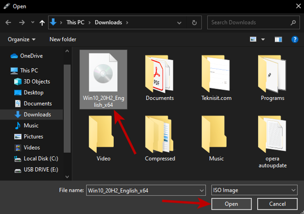Select the Video folder
This screenshot has height=214, width=304.
click(103, 139)
